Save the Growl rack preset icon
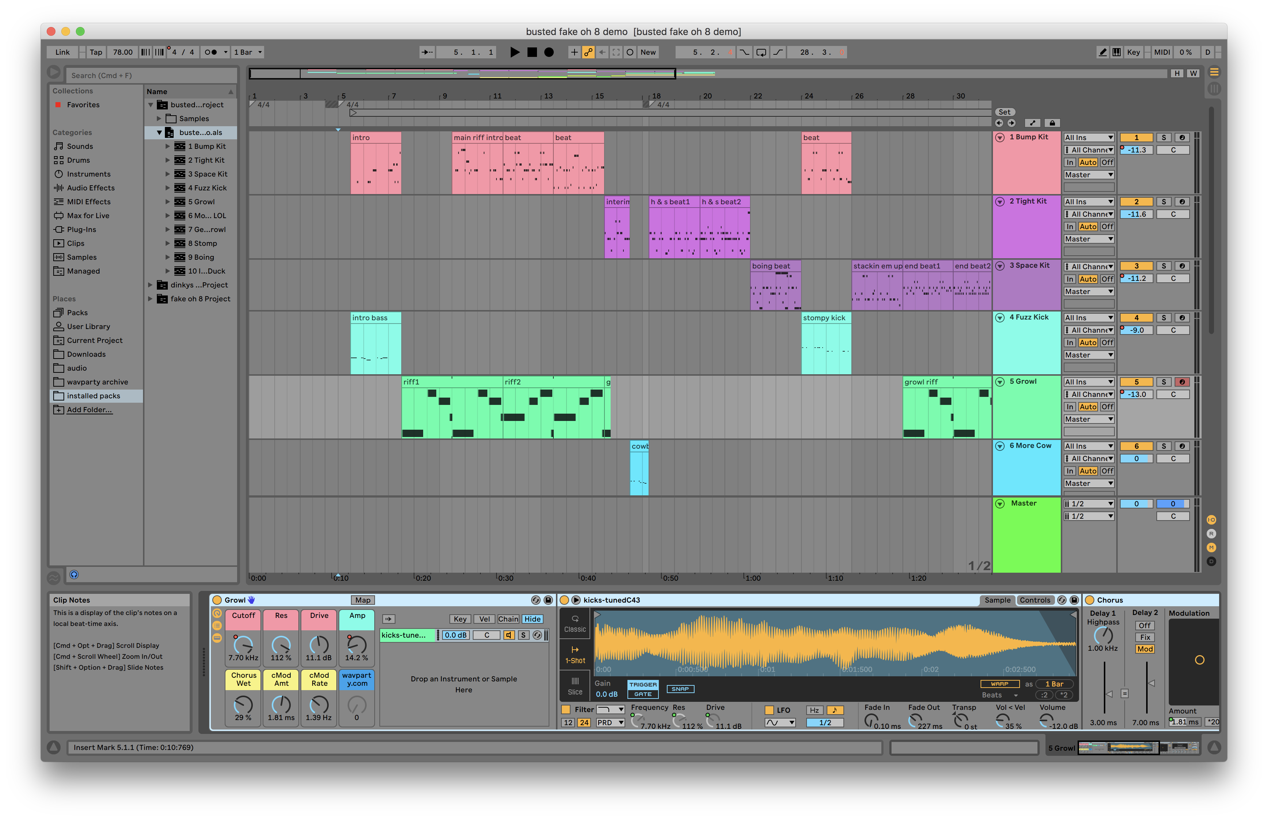Image resolution: width=1268 pixels, height=820 pixels. [x=548, y=600]
